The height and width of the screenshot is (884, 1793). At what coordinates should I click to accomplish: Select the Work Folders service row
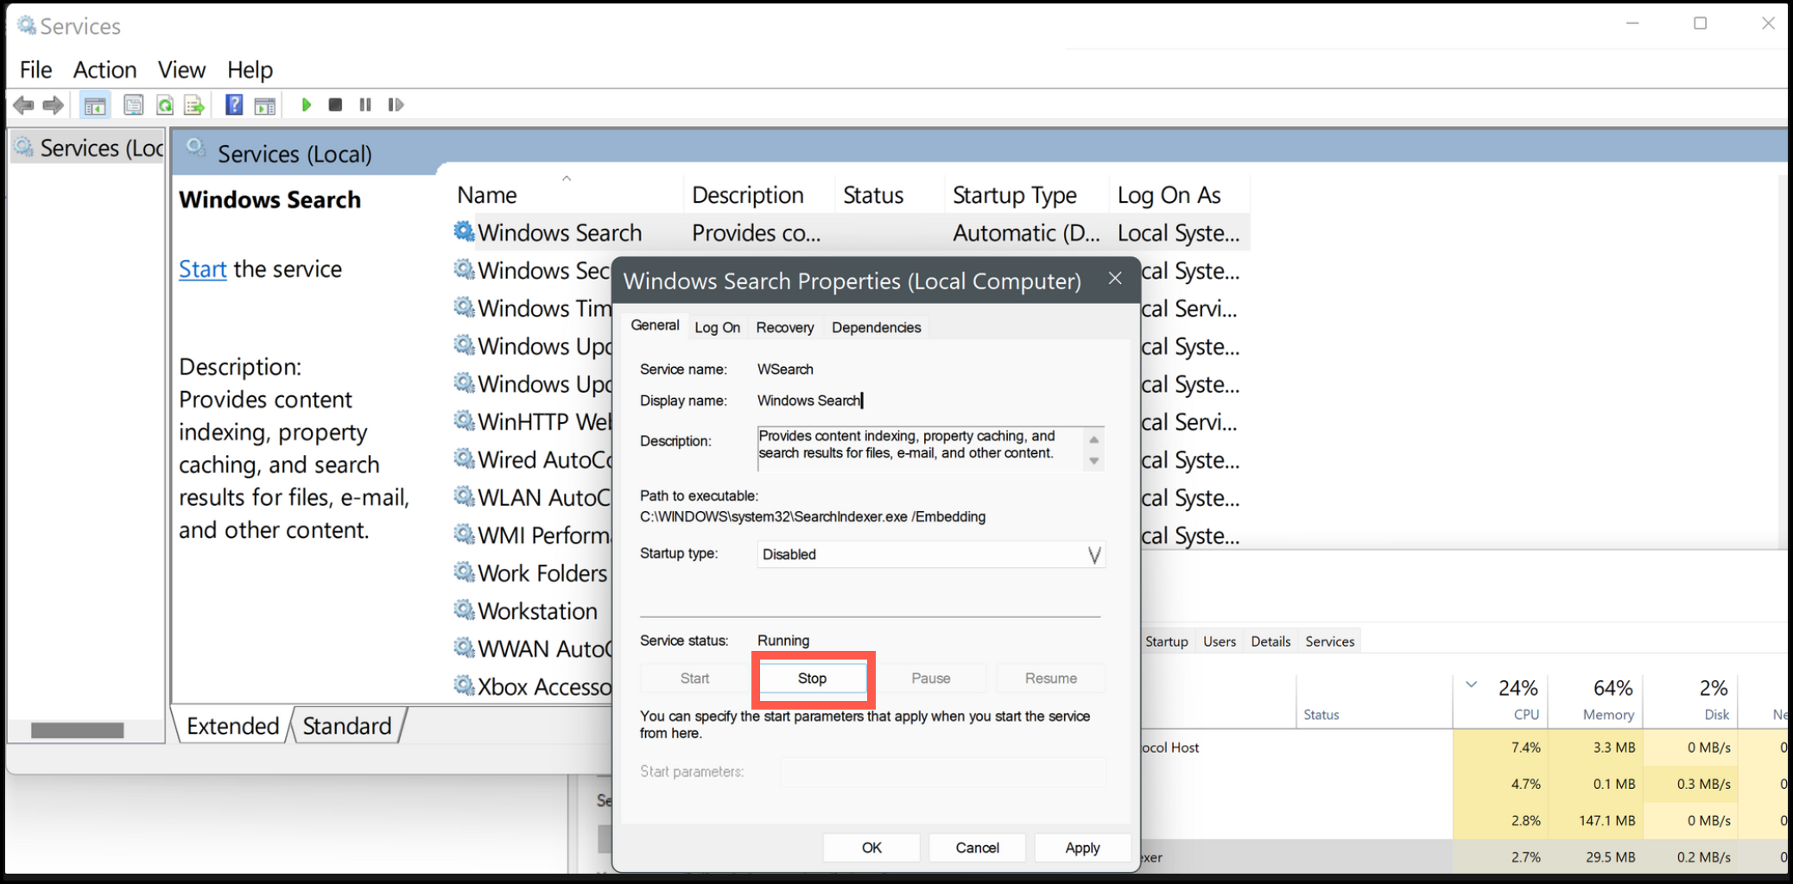click(532, 573)
